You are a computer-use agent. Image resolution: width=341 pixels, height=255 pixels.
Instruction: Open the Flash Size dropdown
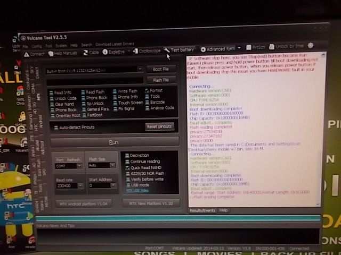click(x=113, y=166)
